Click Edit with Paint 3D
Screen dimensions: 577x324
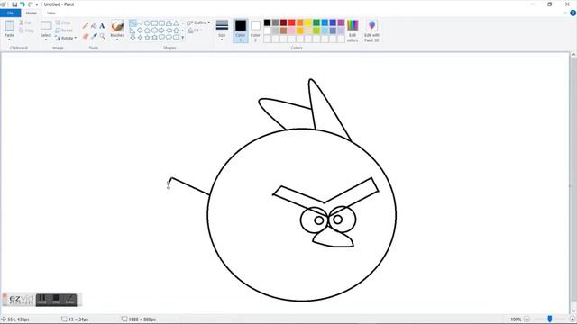(x=371, y=31)
